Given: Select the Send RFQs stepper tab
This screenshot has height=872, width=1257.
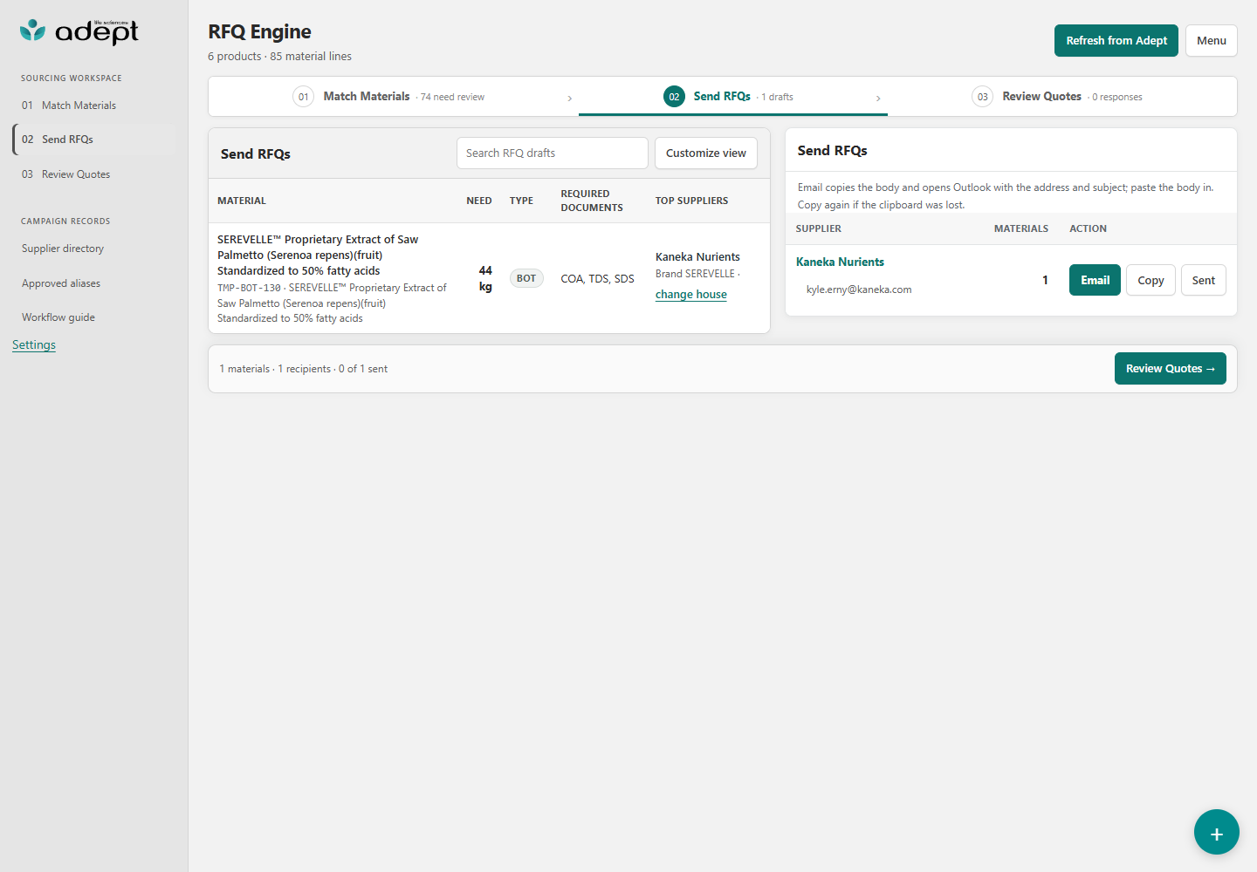Looking at the screenshot, I should pos(733,97).
